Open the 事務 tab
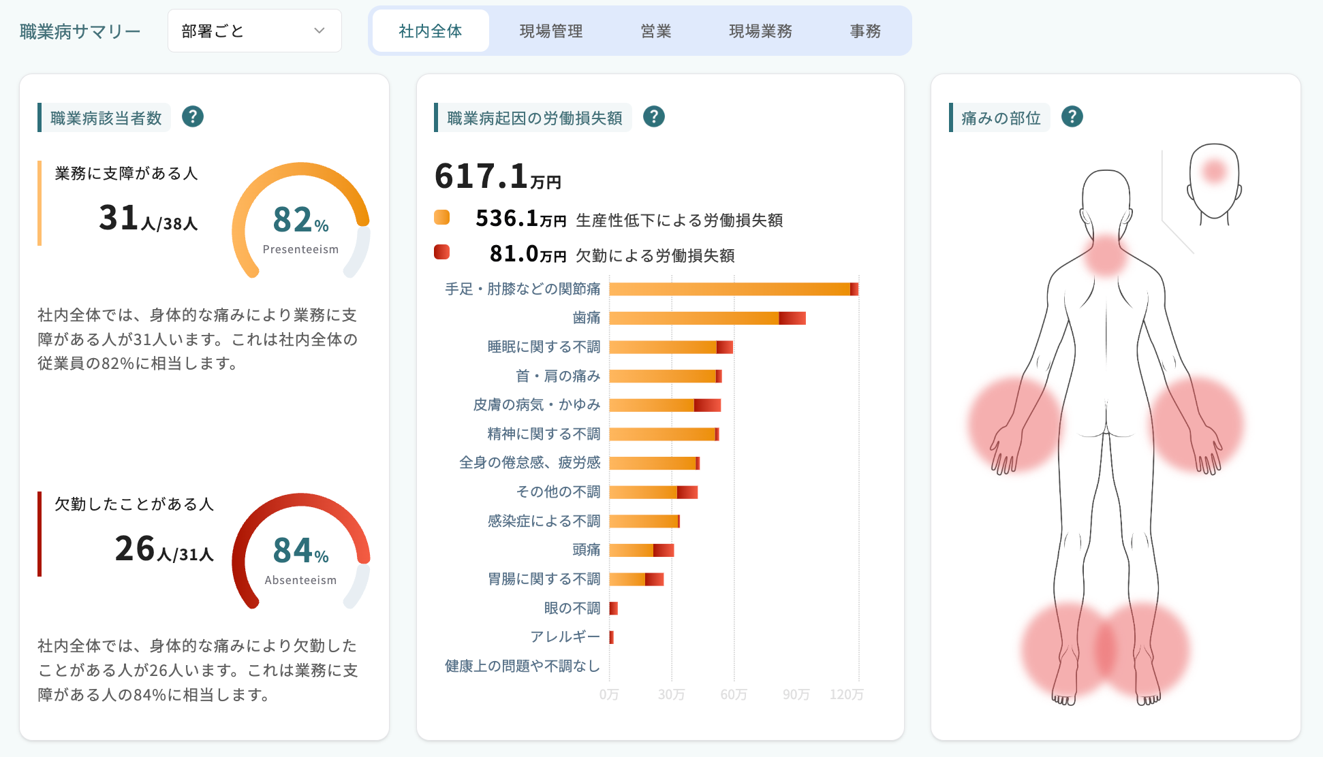The image size is (1323, 757). (x=865, y=31)
